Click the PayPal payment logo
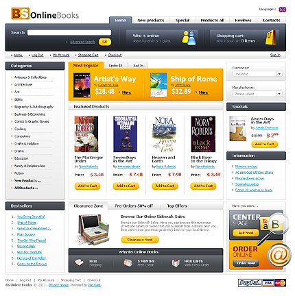 tap(250, 283)
